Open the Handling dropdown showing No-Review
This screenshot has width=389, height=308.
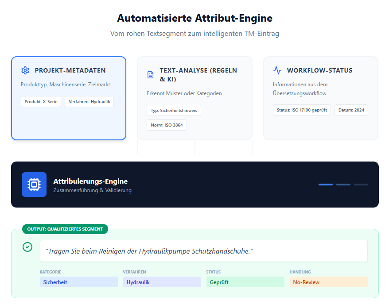[x=329, y=282]
